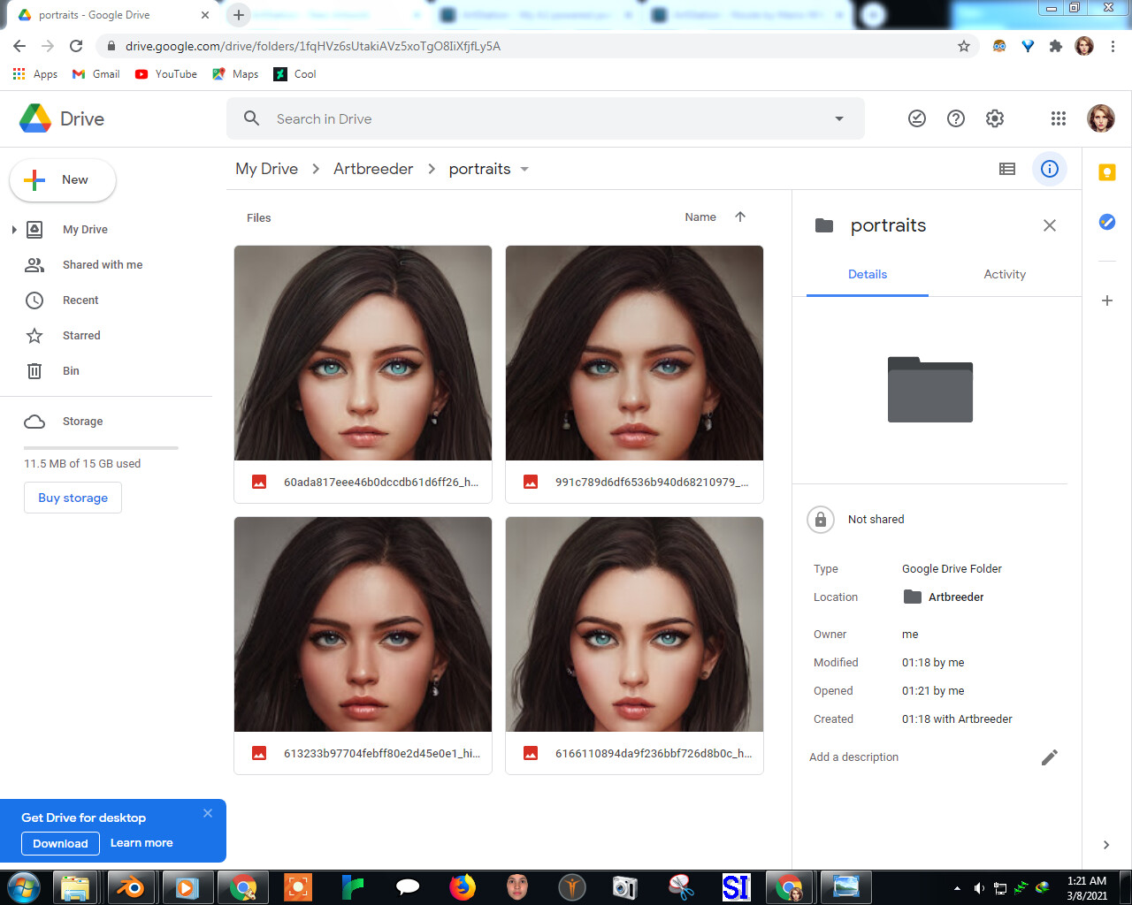Open the Google apps grid launcher

point(1058,118)
